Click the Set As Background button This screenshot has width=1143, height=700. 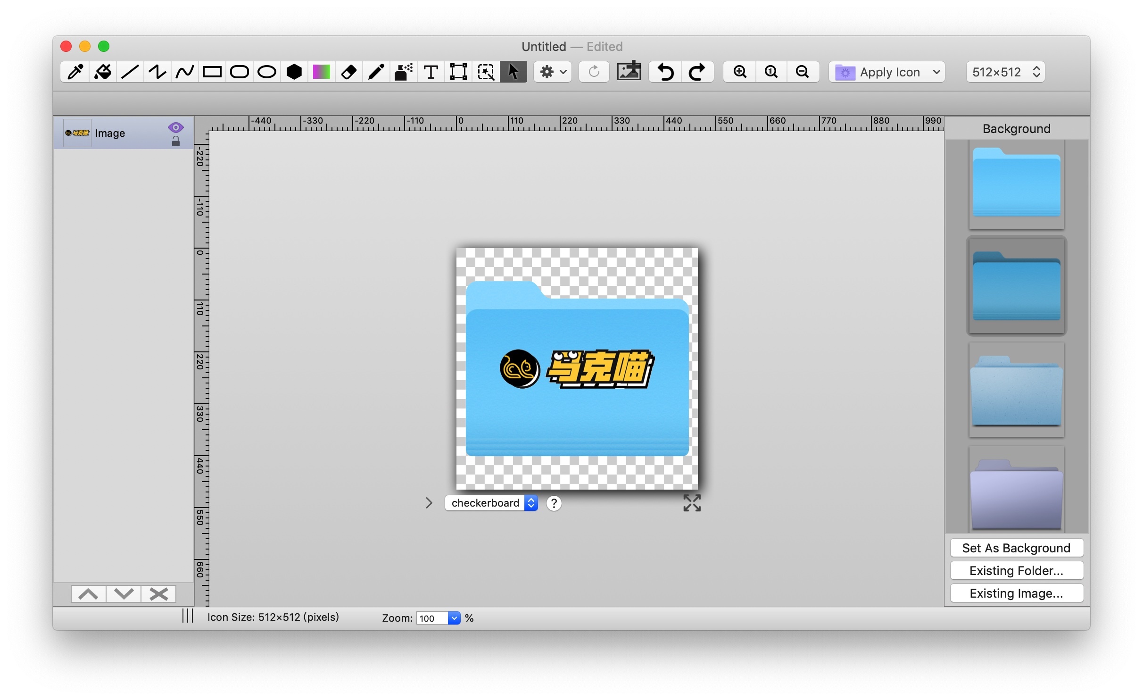coord(1016,548)
